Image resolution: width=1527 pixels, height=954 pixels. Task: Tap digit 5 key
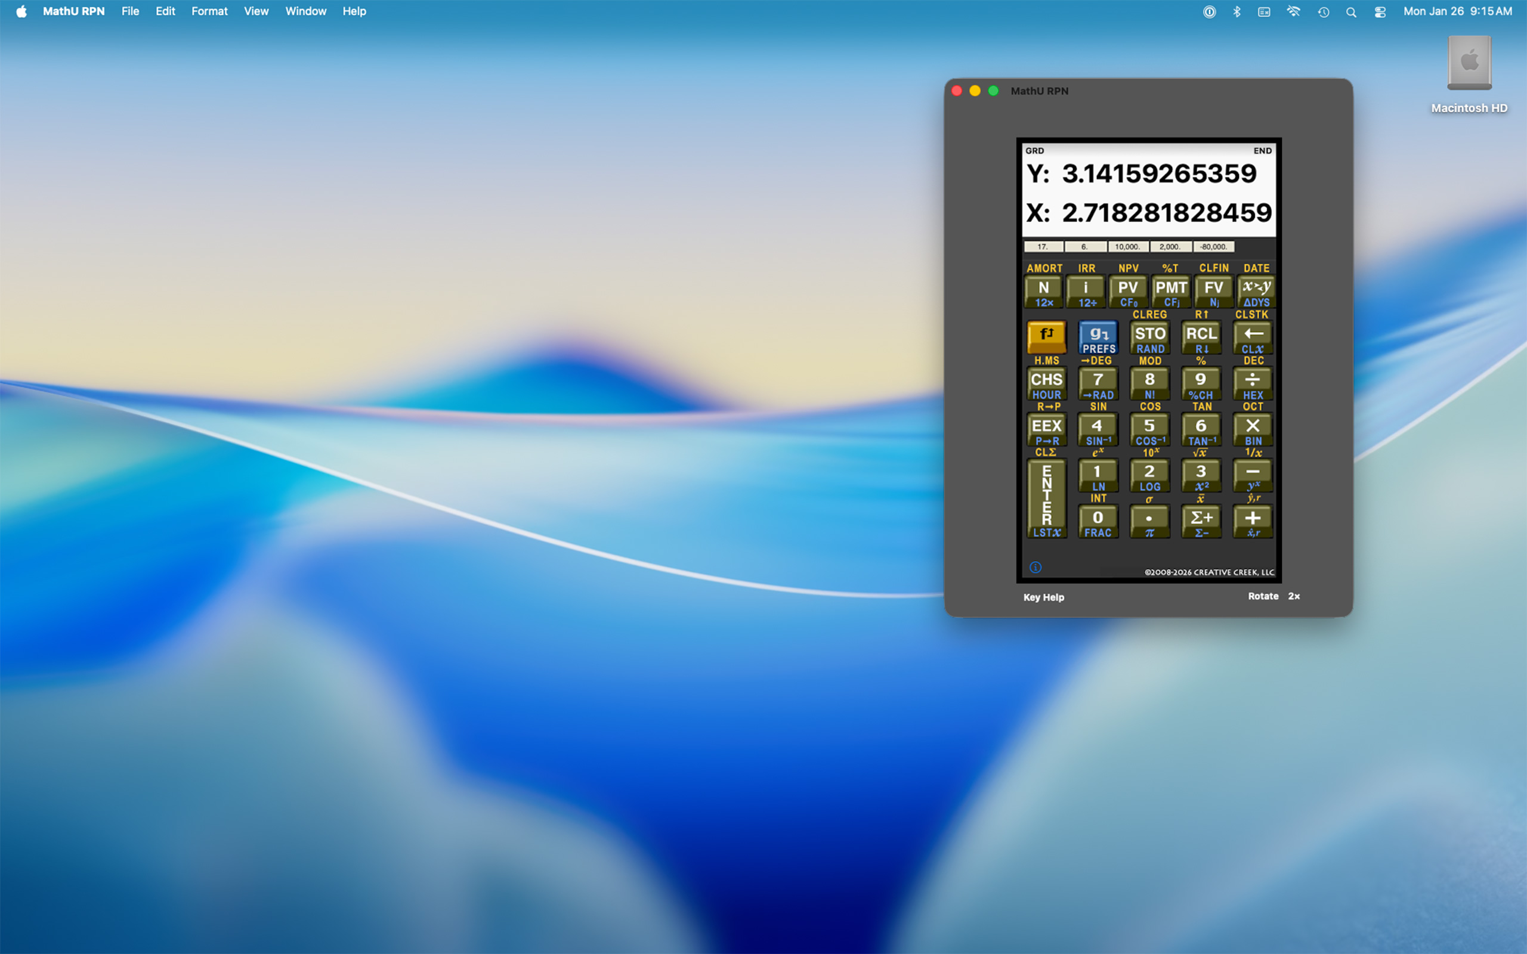pos(1149,430)
